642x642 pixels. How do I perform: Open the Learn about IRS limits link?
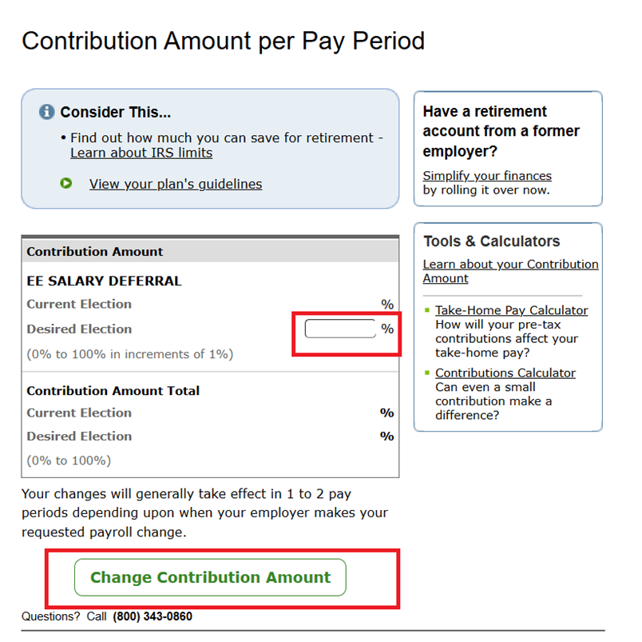point(141,153)
